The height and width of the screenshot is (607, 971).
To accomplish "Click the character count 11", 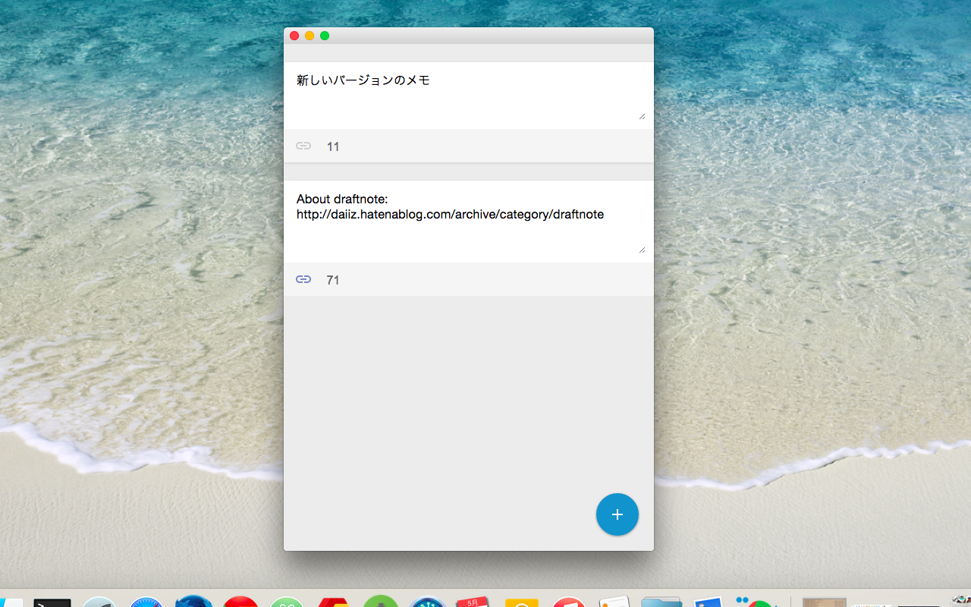I will coord(333,146).
